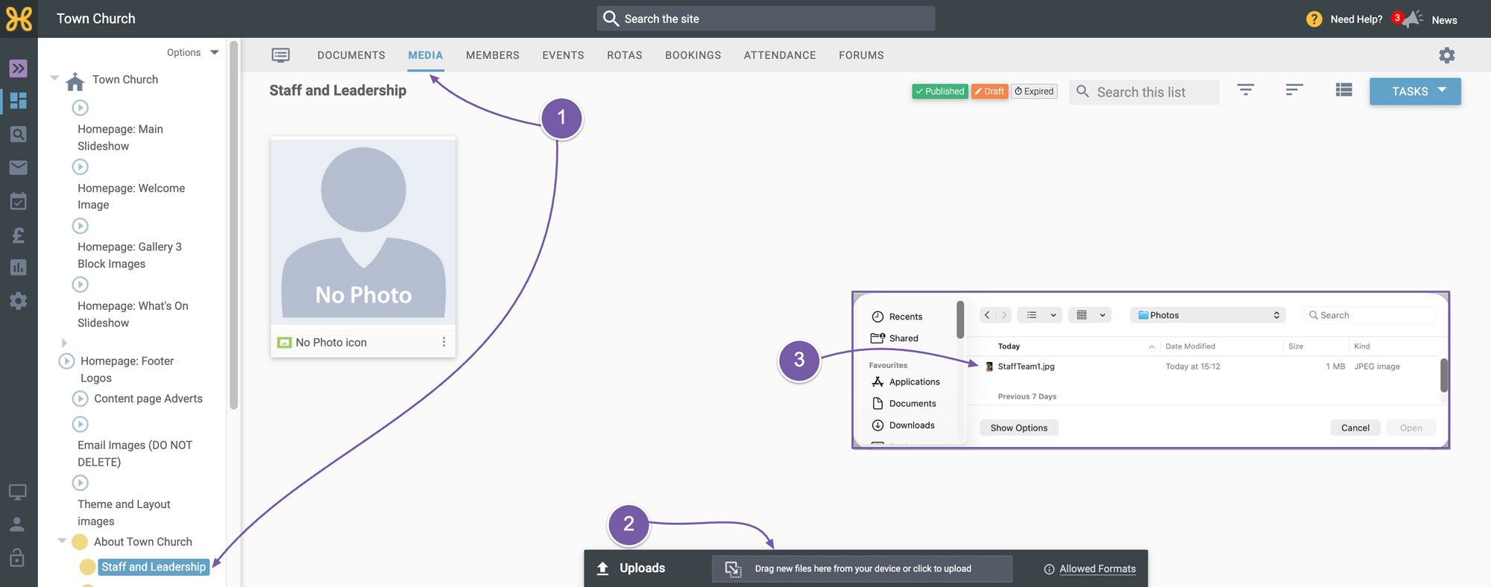This screenshot has height=587, width=1491.
Task: Open the MEMBERS tab
Action: pyautogui.click(x=493, y=55)
